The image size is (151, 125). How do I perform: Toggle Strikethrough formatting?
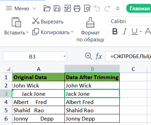[x=148, y=31]
